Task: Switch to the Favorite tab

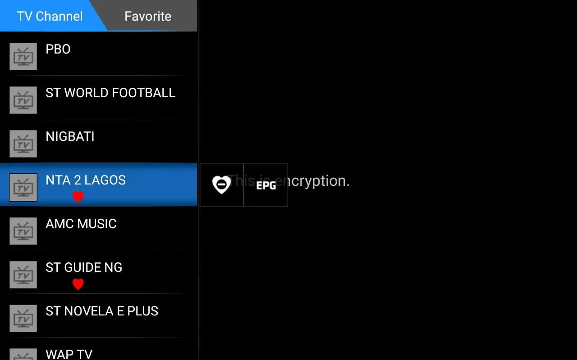Action: click(148, 16)
